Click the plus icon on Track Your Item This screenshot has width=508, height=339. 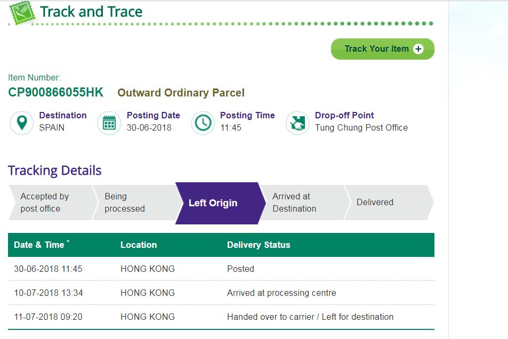(418, 49)
